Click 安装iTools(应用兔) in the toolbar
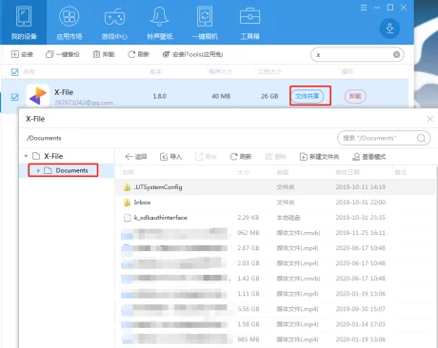This screenshot has height=348, width=438. (192, 54)
